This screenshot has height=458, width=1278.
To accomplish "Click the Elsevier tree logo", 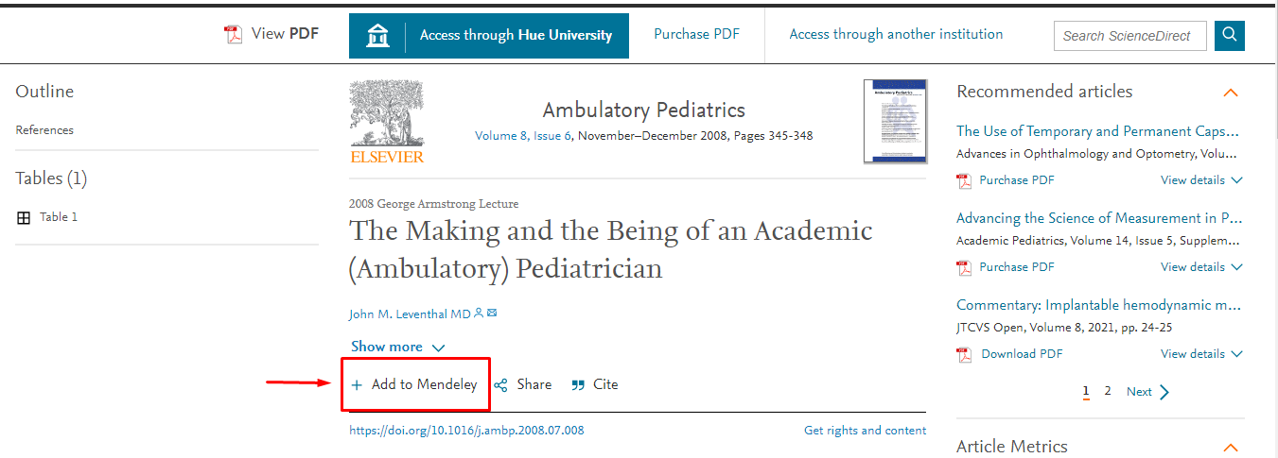I will click(x=387, y=122).
